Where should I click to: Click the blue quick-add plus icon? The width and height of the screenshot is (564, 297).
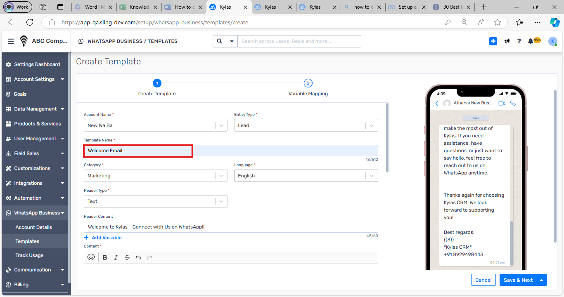point(493,41)
